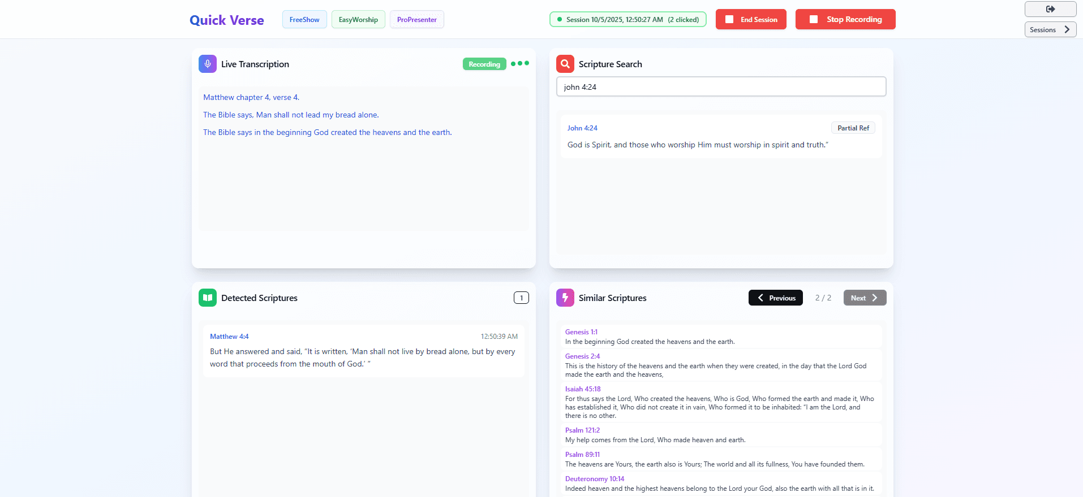Viewport: 1083px width, 497px height.
Task: Click the three green dots recording indicator
Action: tap(519, 63)
